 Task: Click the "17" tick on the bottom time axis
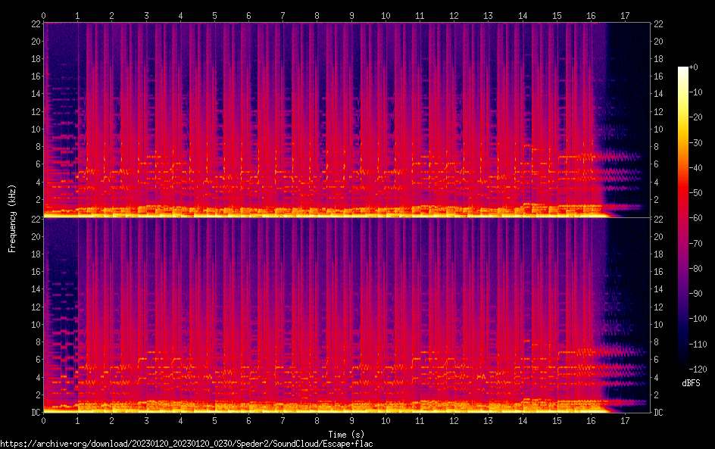click(x=625, y=419)
